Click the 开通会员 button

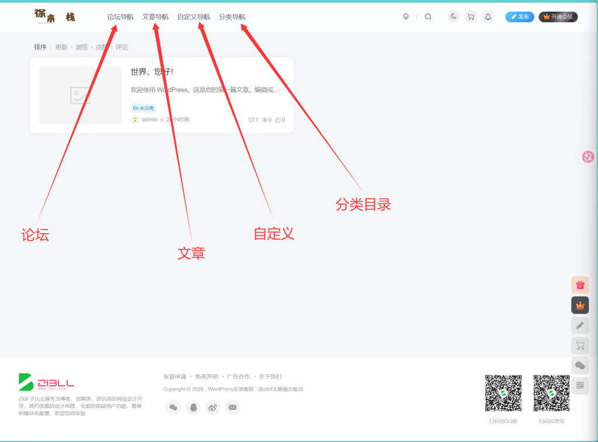point(558,17)
